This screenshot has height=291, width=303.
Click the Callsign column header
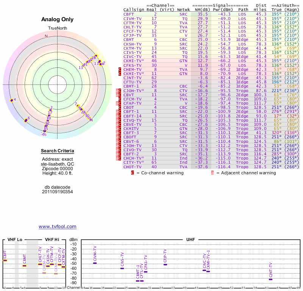tap(133, 9)
